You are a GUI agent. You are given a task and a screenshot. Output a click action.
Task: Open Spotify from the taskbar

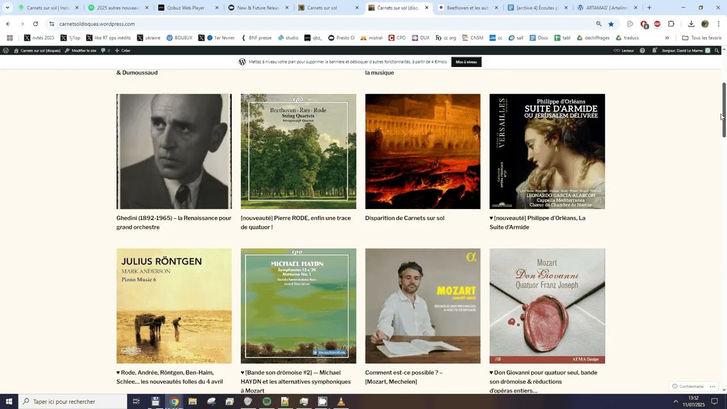266,402
